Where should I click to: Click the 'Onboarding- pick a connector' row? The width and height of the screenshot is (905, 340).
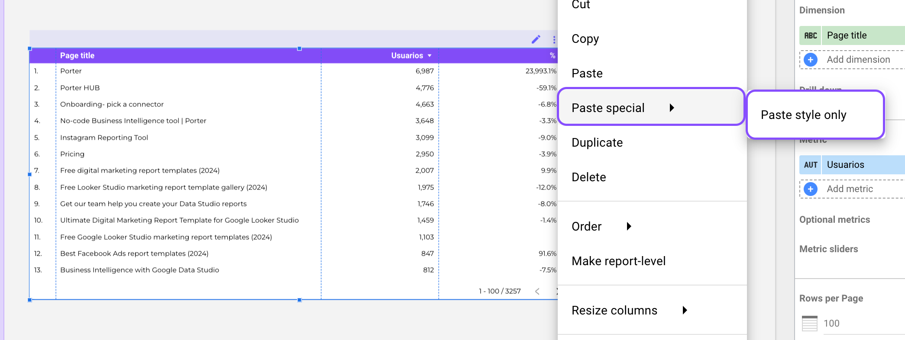[x=293, y=104]
